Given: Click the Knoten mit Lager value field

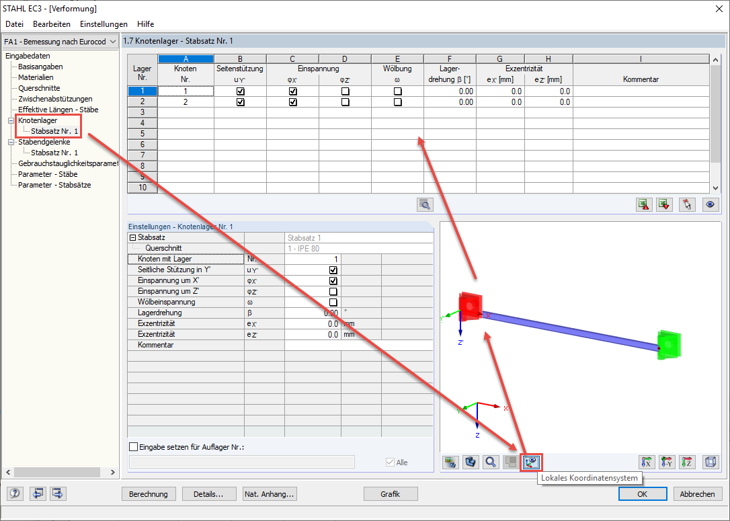Looking at the screenshot, I should click(x=313, y=259).
